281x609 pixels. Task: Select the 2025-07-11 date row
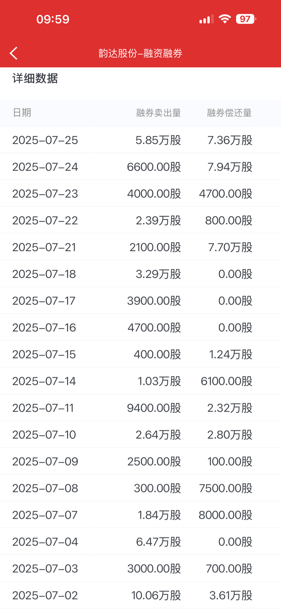click(x=140, y=407)
